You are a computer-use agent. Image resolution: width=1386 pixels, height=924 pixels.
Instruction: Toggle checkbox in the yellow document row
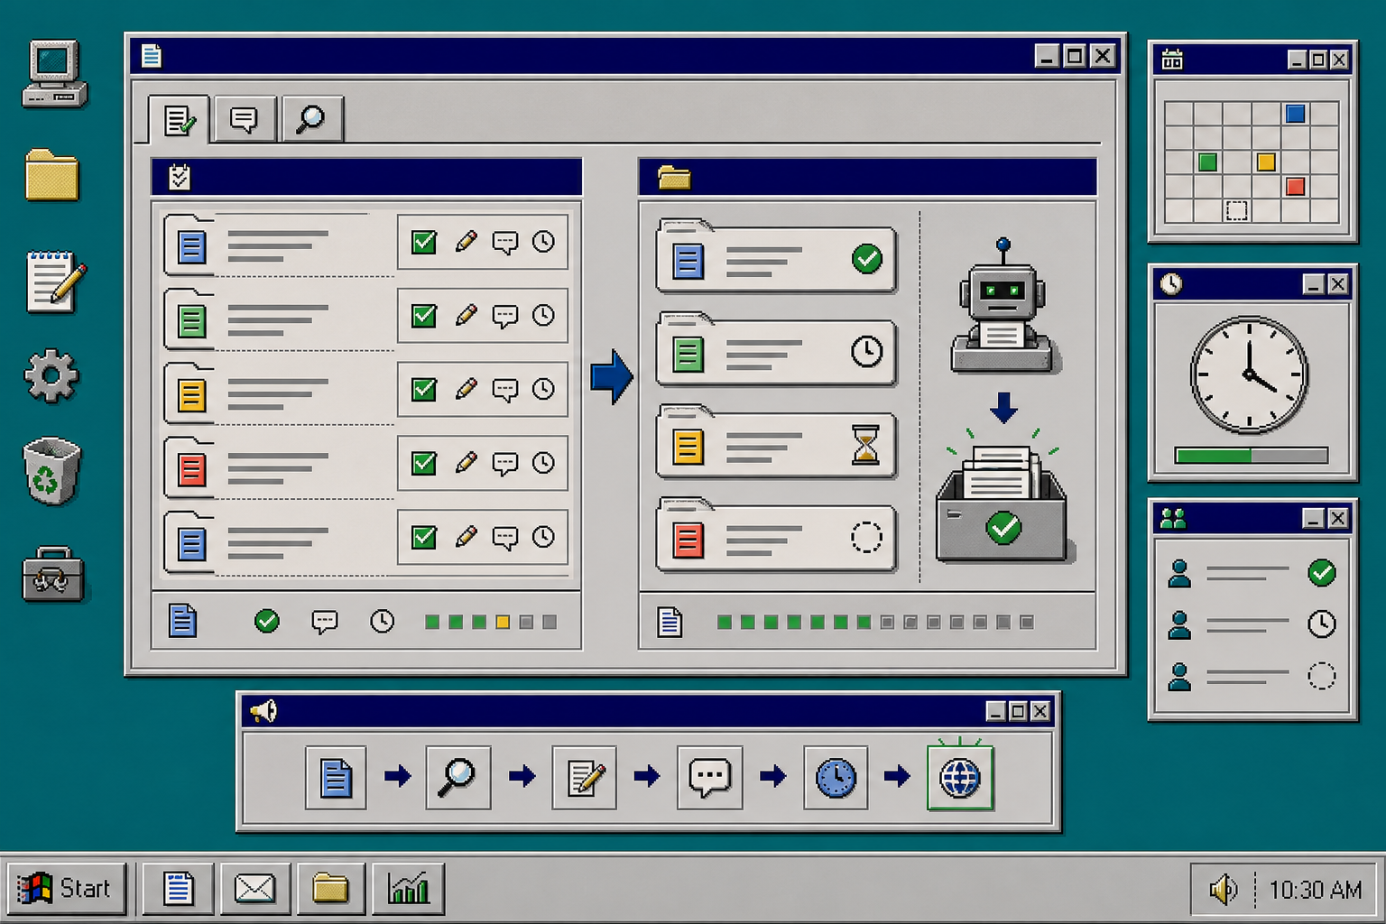[x=424, y=390]
